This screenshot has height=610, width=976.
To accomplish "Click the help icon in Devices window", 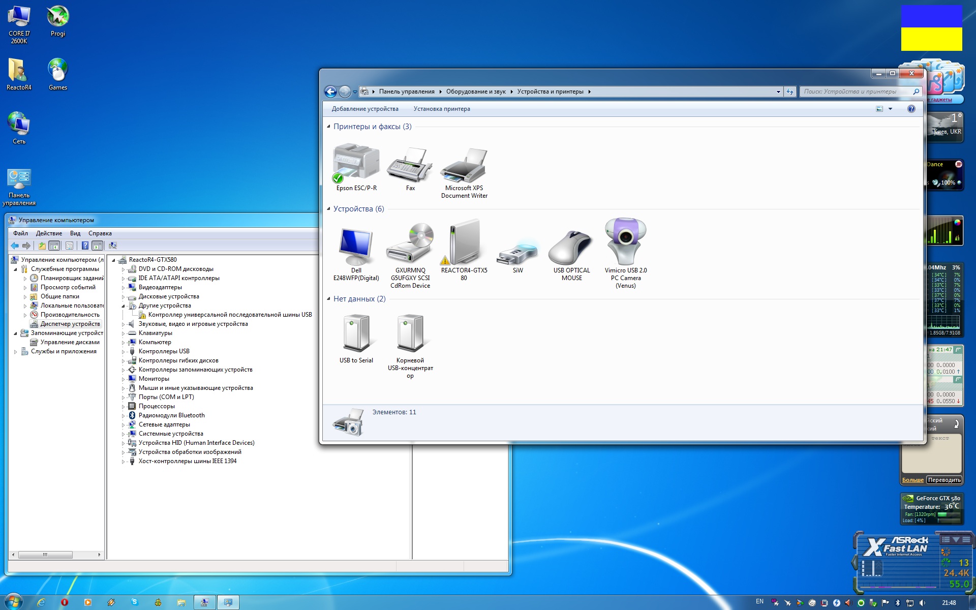I will point(911,109).
